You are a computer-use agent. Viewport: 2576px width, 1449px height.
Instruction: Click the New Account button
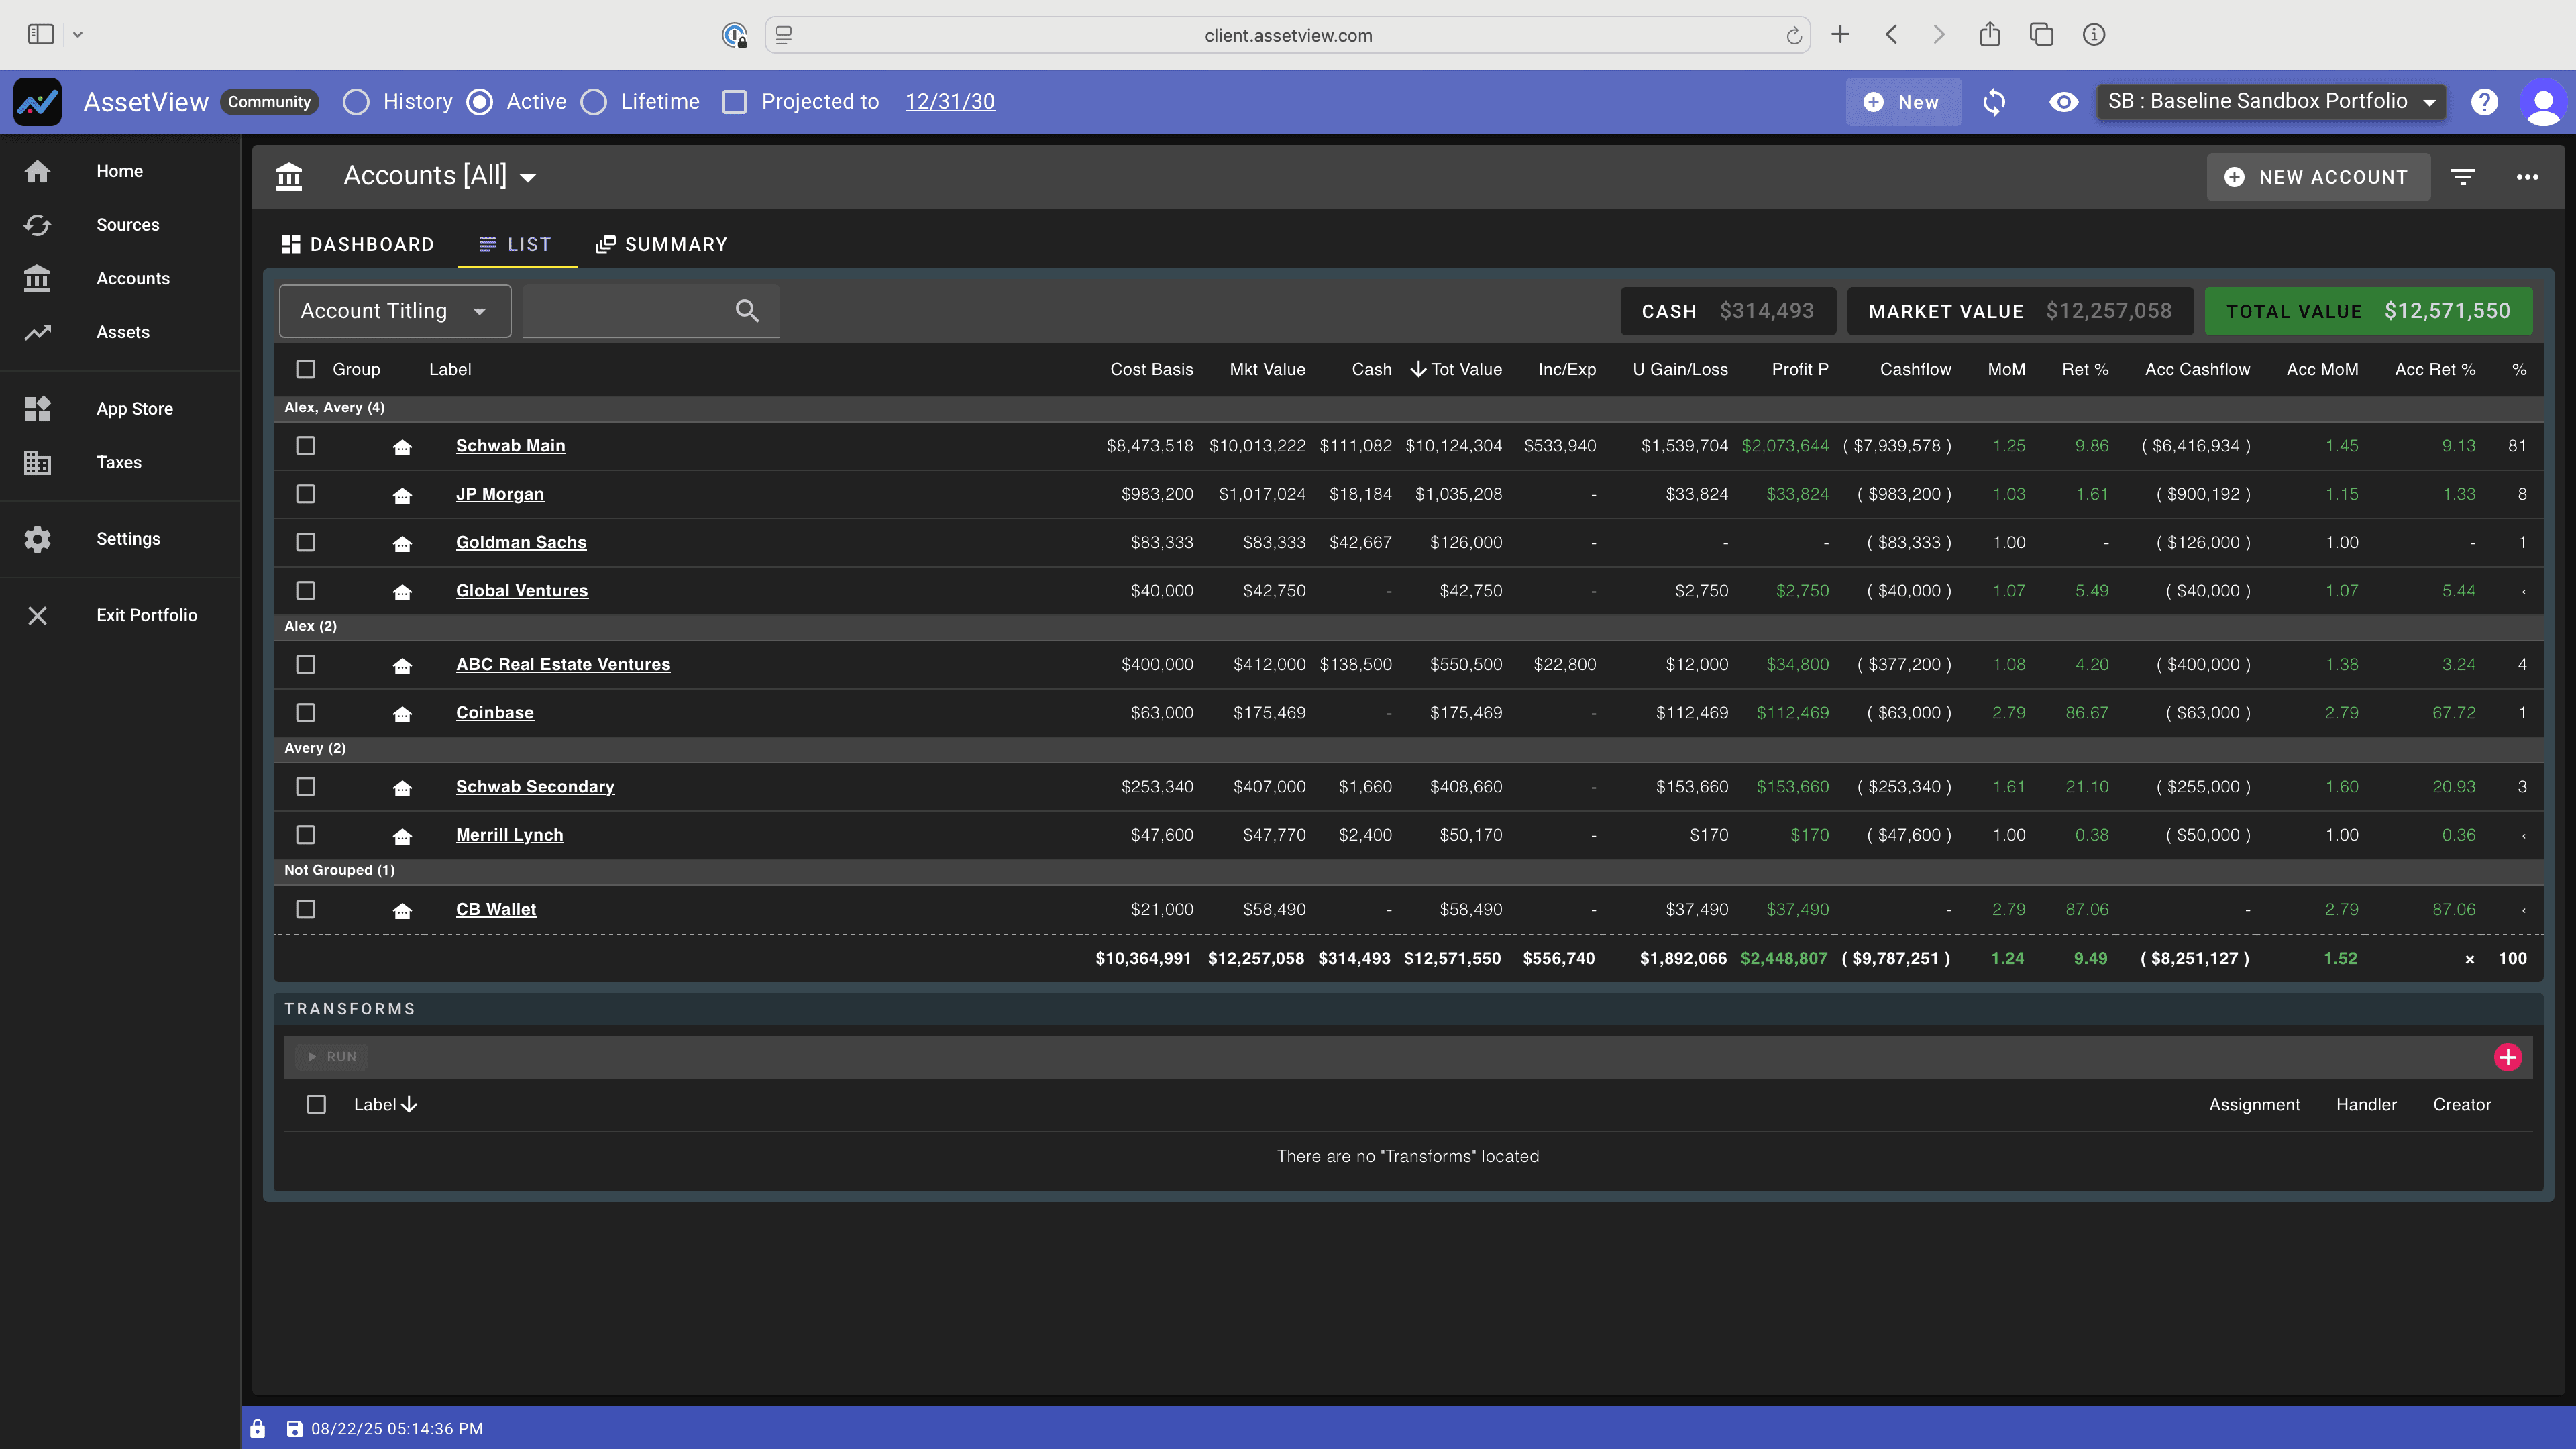pos(2317,177)
